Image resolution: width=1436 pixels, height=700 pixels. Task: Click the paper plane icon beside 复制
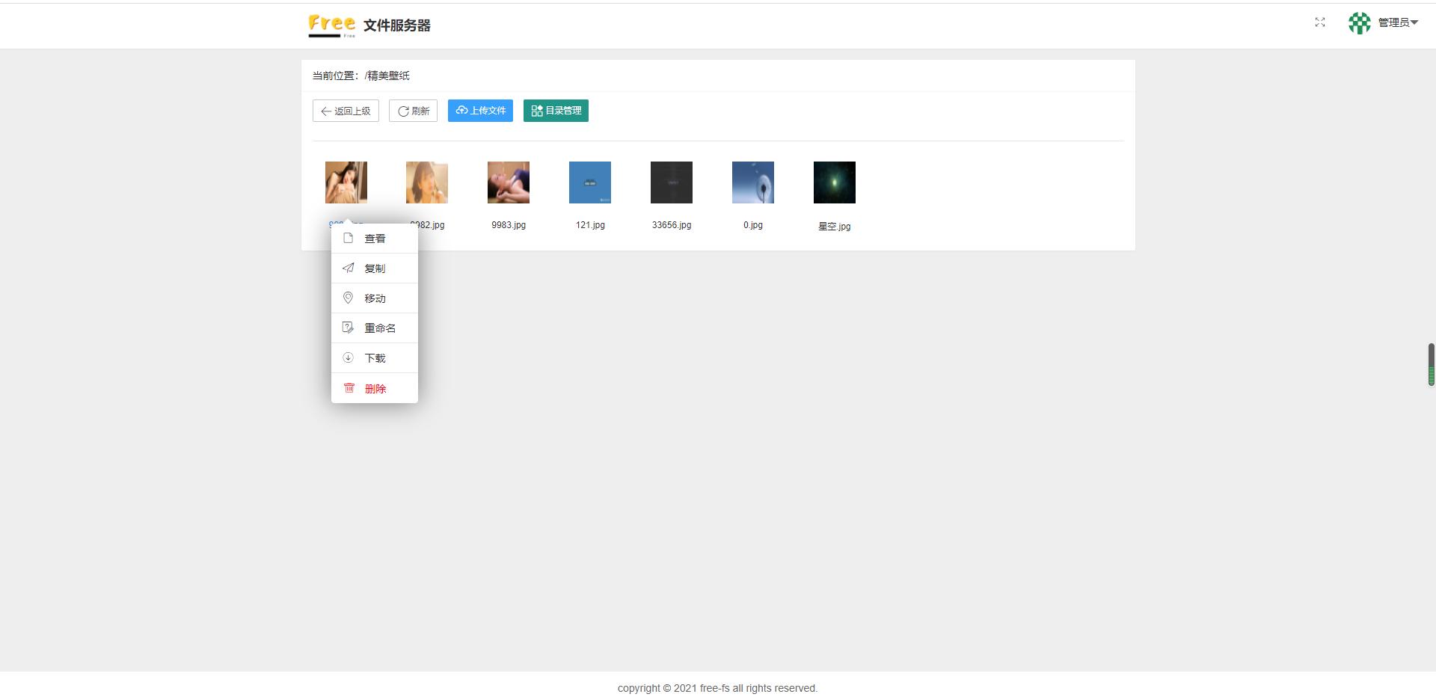pyautogui.click(x=348, y=268)
